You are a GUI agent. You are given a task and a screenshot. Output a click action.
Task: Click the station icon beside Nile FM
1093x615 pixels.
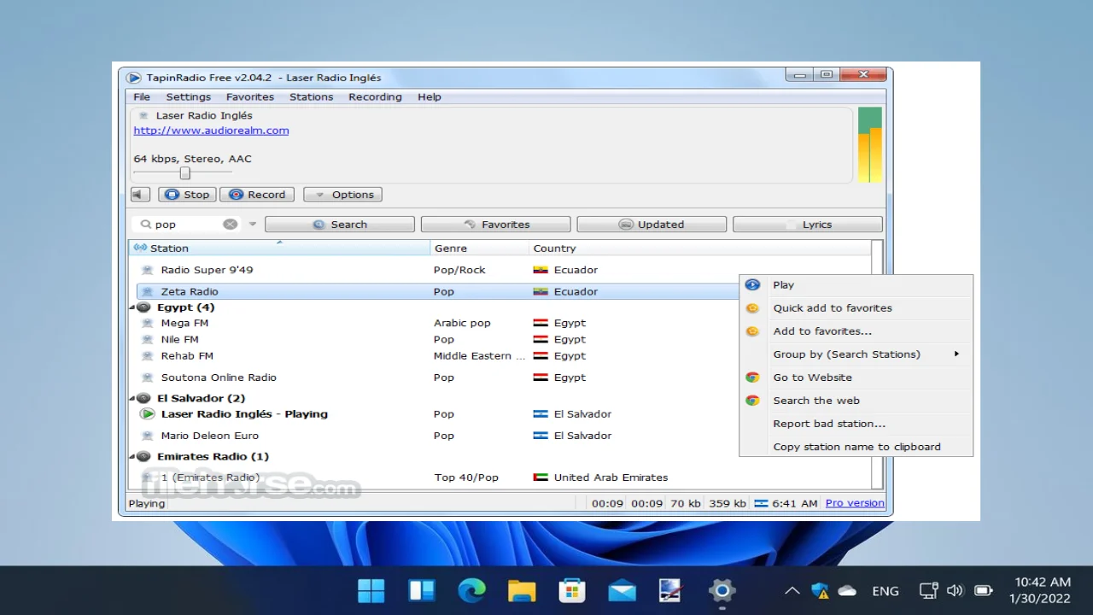tap(147, 339)
